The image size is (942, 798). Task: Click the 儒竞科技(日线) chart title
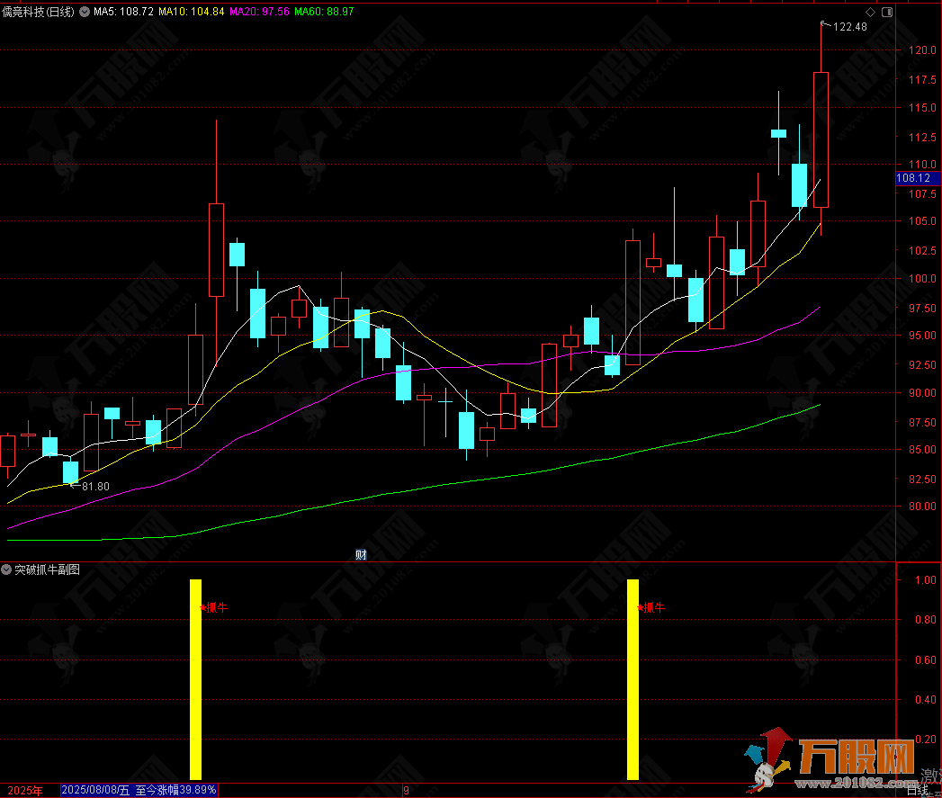(40, 12)
